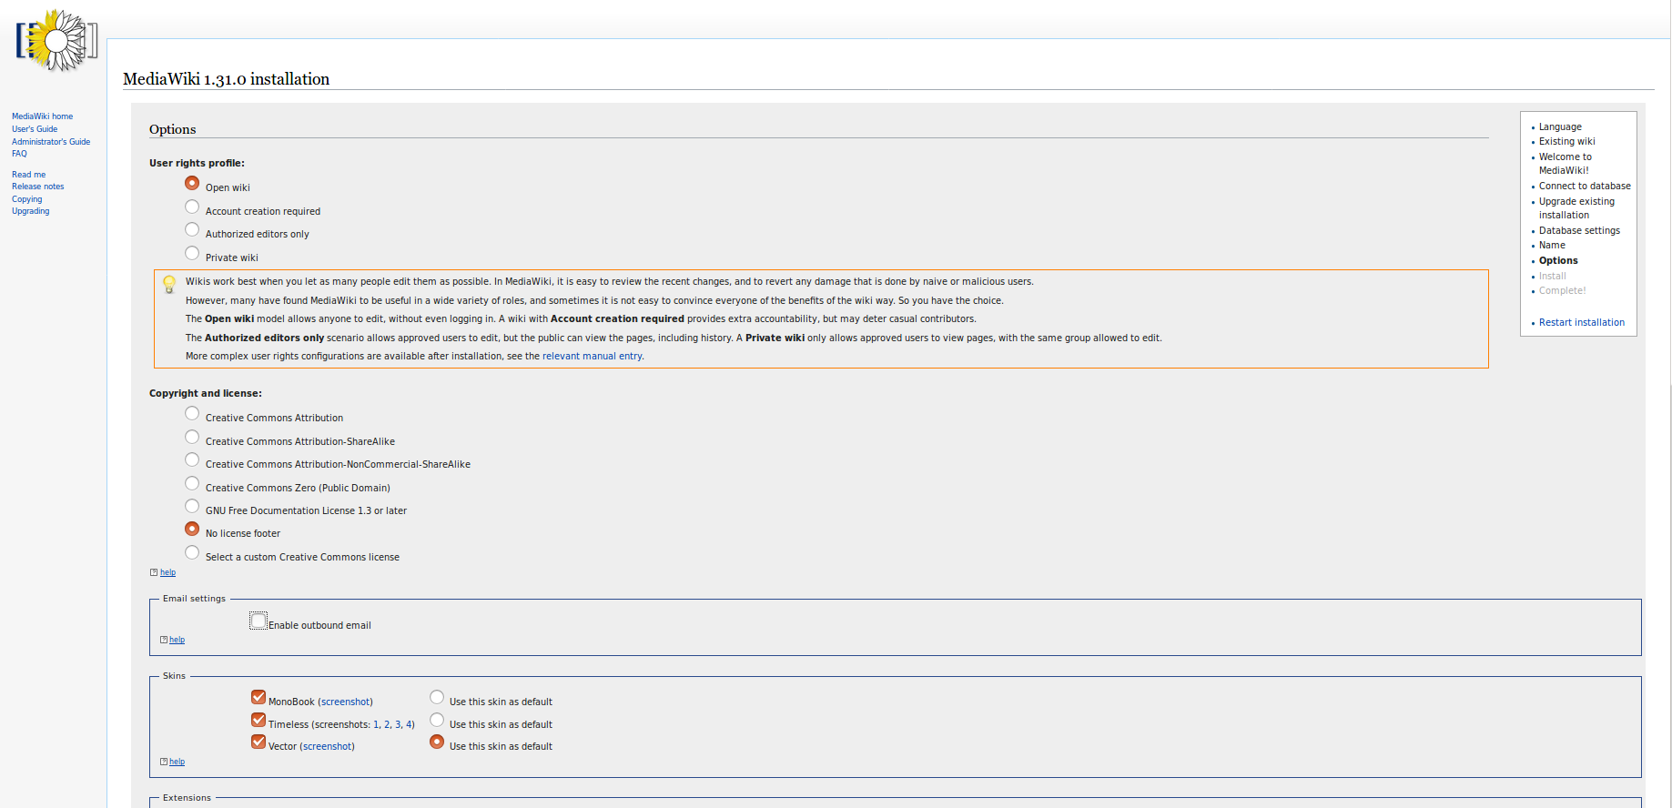
Task: Go to Upgrade existing installation step
Action: [1576, 208]
